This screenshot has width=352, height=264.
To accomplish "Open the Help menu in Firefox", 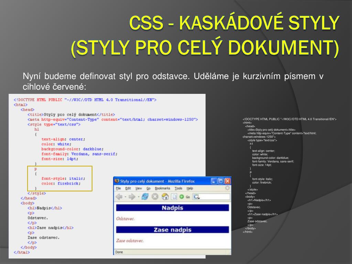I will [190, 188].
